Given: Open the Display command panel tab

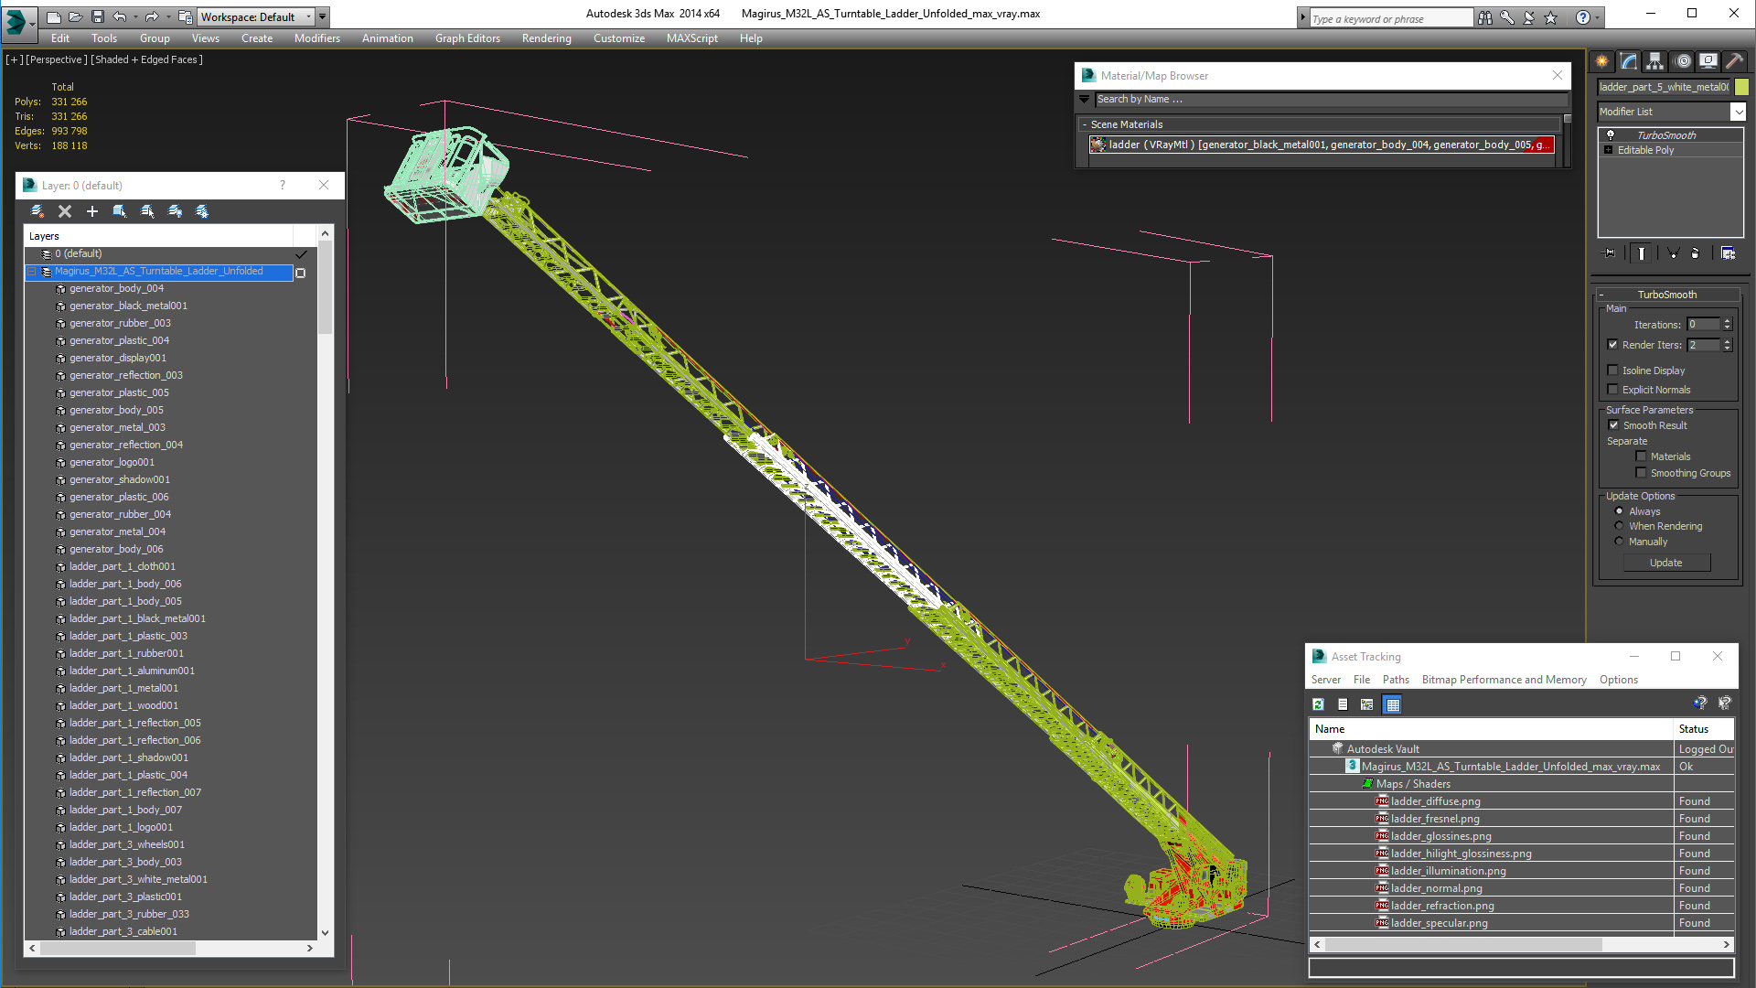Looking at the screenshot, I should click(1708, 61).
